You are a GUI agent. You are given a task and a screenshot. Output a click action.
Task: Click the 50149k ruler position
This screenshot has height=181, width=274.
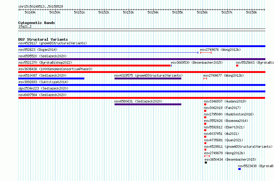(x=30, y=12)
